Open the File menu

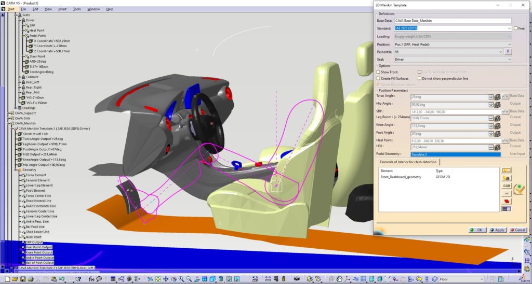(x=23, y=9)
